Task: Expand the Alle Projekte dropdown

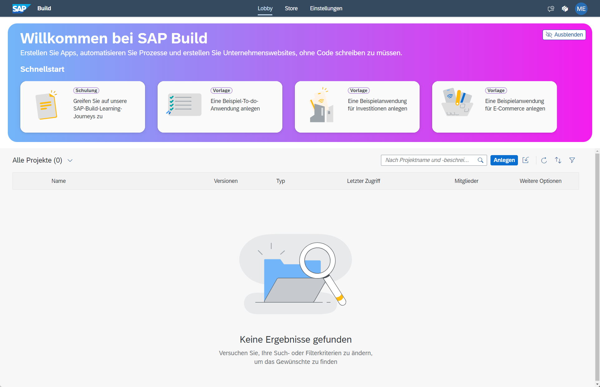Action: [x=70, y=160]
